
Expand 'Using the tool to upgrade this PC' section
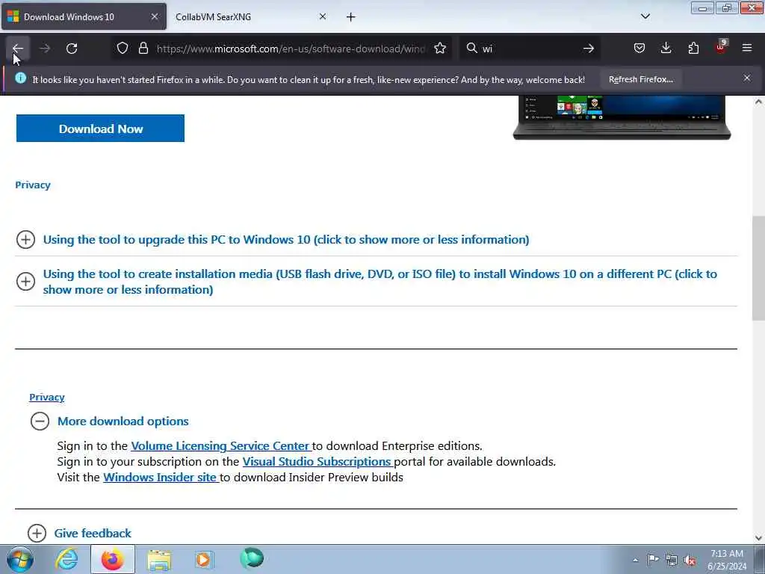coord(286,240)
